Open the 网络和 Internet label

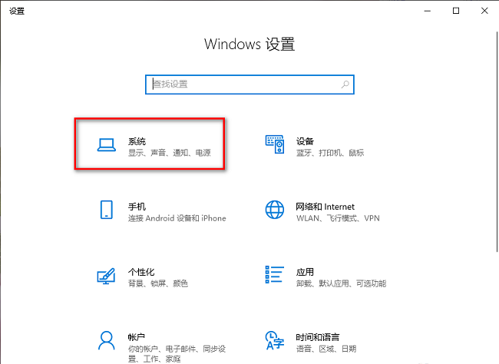(326, 207)
